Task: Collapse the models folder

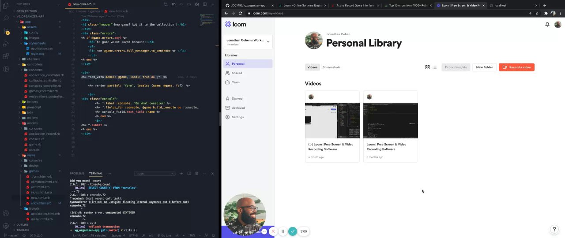Action: (32, 123)
